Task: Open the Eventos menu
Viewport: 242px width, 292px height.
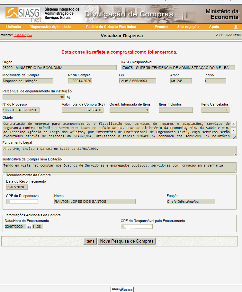Action: [161, 27]
